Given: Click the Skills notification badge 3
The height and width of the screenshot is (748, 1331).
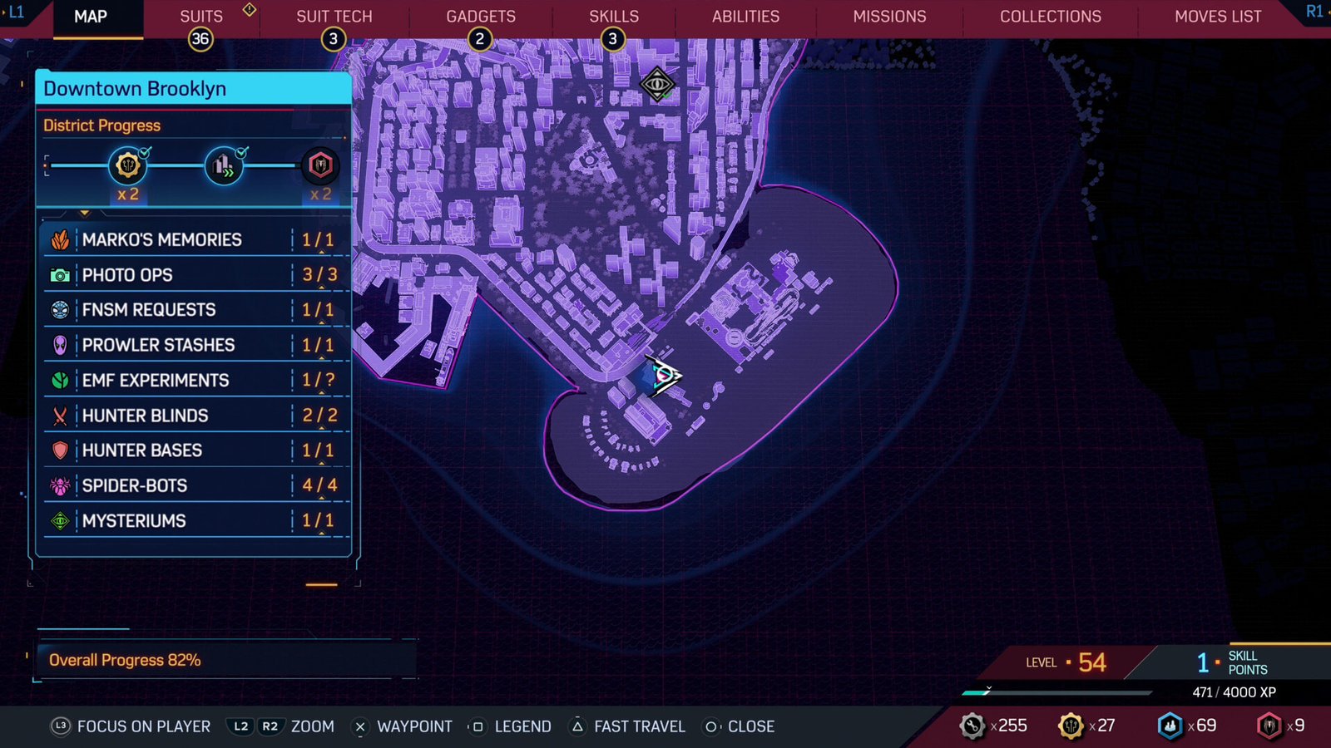Looking at the screenshot, I should (x=612, y=39).
